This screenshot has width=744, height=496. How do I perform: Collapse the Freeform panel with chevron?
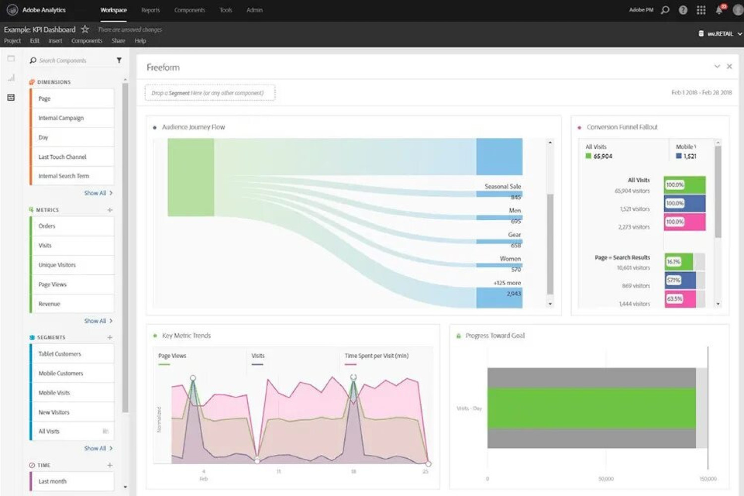[717, 66]
